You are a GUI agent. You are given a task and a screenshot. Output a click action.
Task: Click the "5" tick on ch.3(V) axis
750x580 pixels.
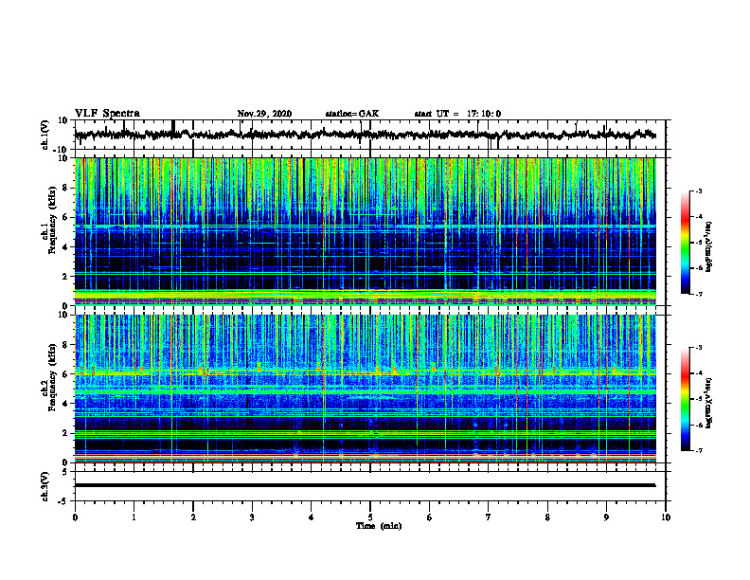pos(65,472)
